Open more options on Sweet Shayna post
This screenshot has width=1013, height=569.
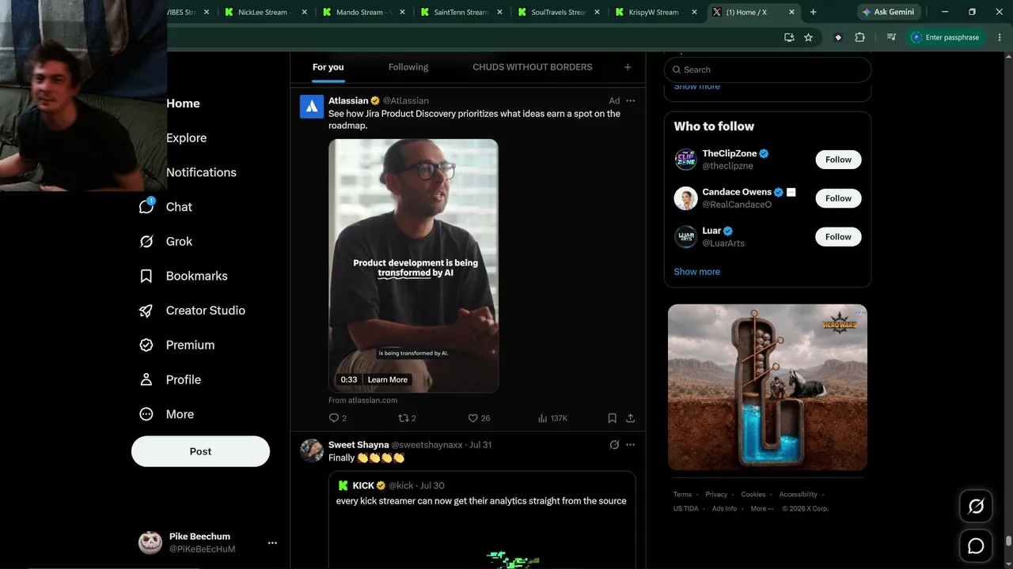pyautogui.click(x=631, y=445)
